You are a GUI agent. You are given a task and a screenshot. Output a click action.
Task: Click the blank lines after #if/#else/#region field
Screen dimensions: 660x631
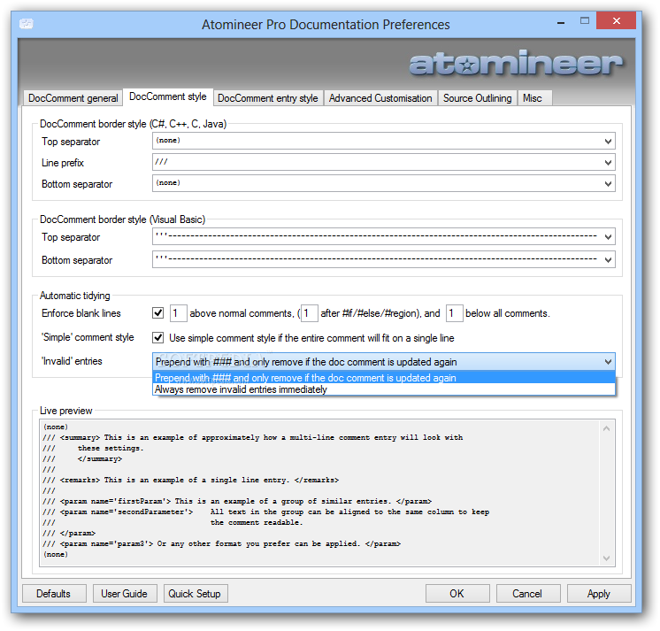point(309,313)
